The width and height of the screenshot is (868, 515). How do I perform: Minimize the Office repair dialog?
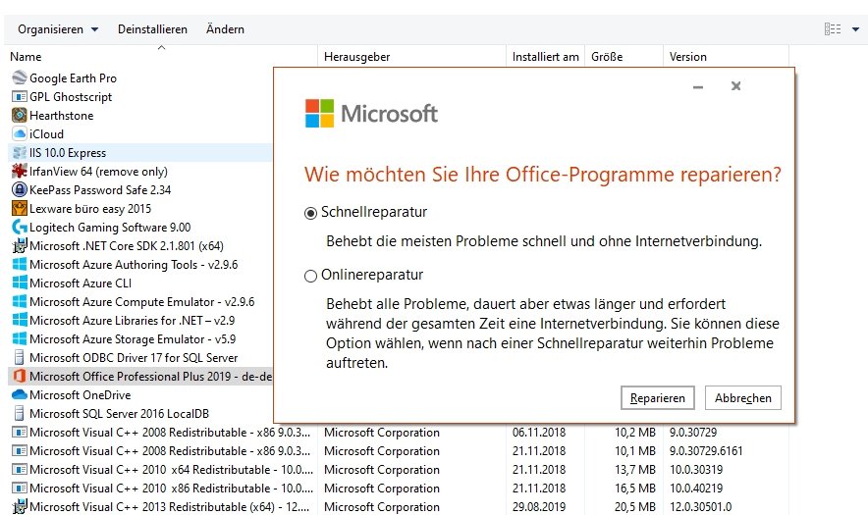point(698,87)
